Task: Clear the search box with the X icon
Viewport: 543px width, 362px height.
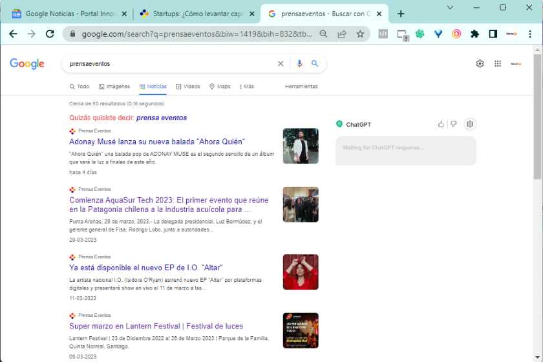Action: click(281, 63)
